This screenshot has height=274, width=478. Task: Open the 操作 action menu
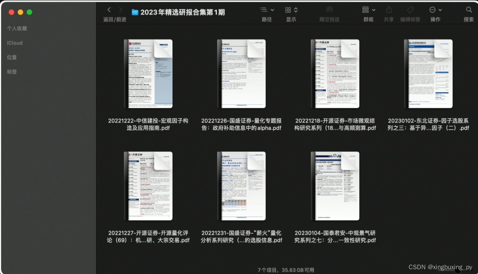(435, 10)
